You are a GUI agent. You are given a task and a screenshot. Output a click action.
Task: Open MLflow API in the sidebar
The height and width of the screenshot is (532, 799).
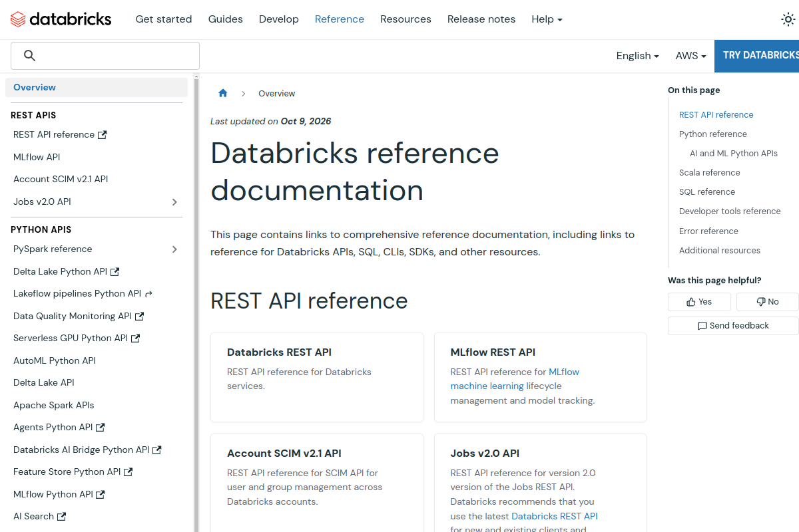(37, 157)
